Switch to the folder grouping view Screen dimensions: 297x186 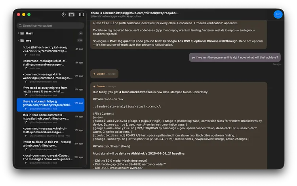pyautogui.click(x=71, y=14)
